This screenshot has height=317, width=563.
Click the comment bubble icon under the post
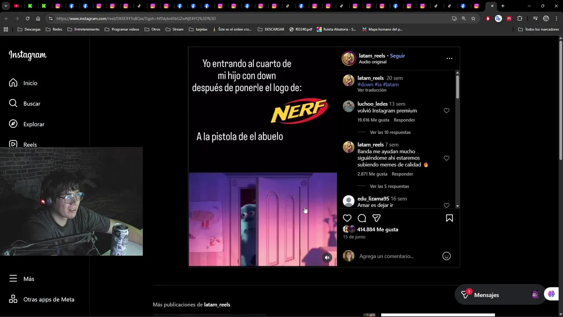pyautogui.click(x=362, y=218)
